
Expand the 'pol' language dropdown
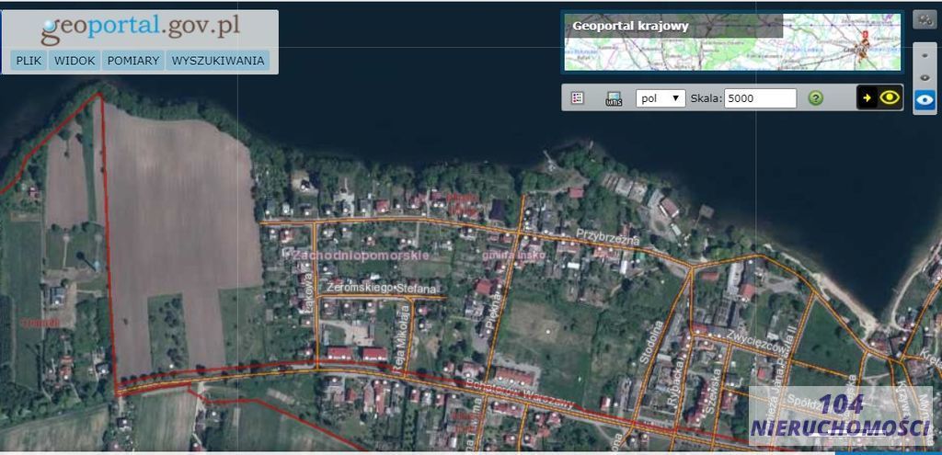(661, 97)
